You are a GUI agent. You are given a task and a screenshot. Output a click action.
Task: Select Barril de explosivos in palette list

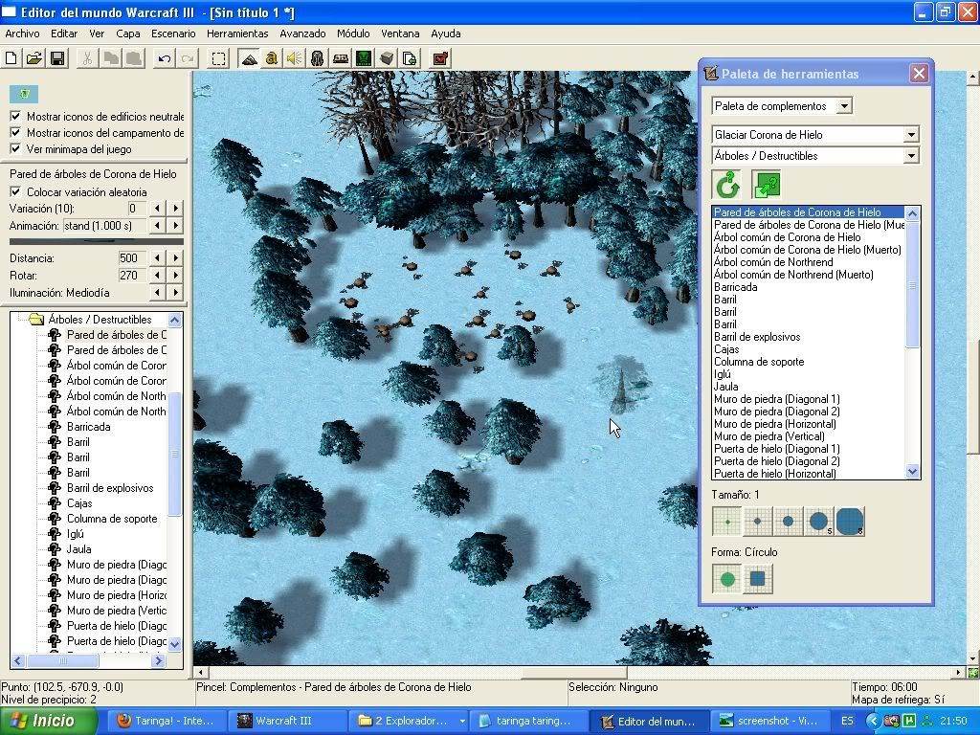click(757, 337)
